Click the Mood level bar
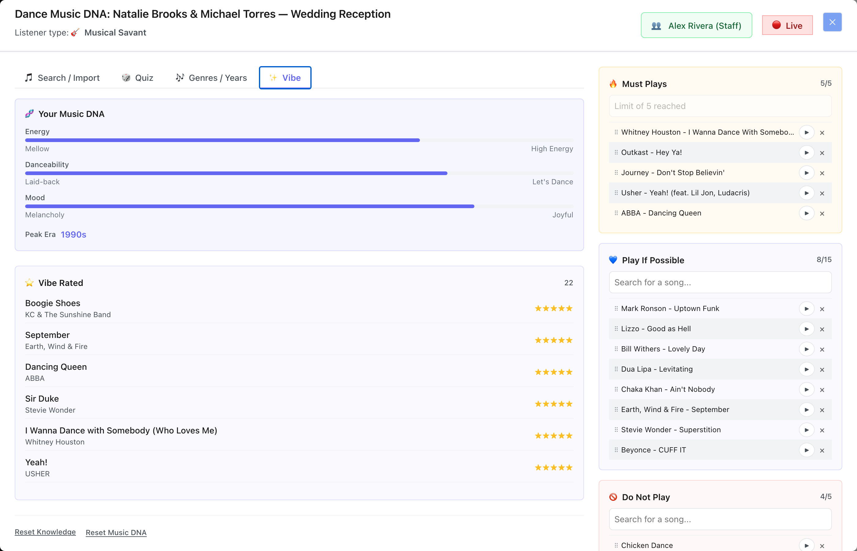Image resolution: width=857 pixels, height=551 pixels. (299, 206)
